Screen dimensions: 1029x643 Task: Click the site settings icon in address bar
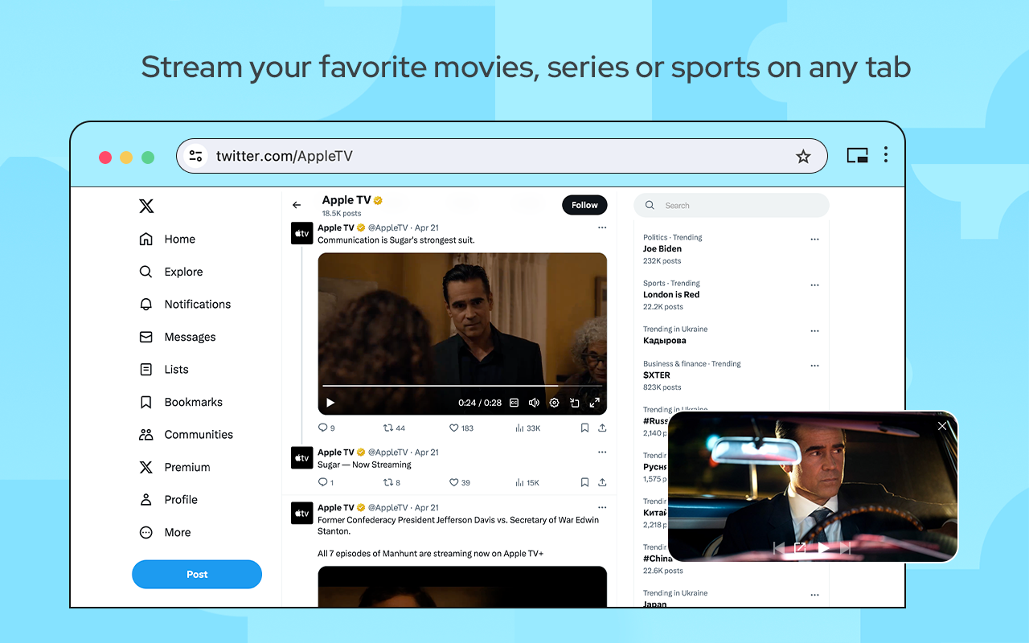coord(195,156)
